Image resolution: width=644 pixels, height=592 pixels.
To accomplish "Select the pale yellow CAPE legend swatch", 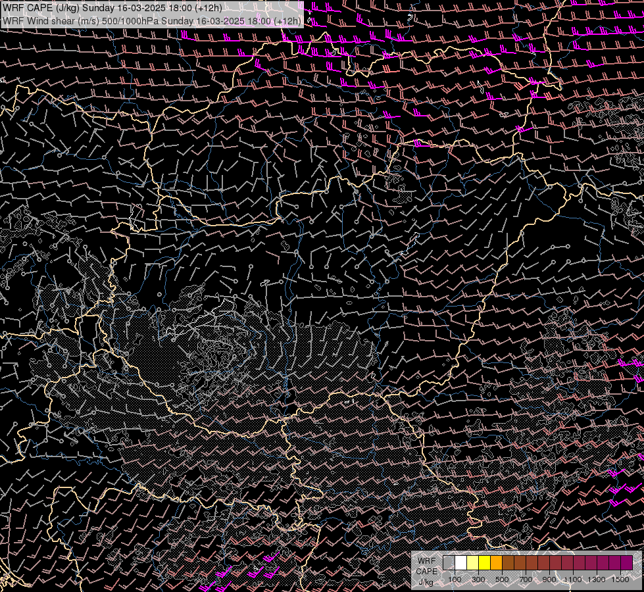I will [x=473, y=562].
